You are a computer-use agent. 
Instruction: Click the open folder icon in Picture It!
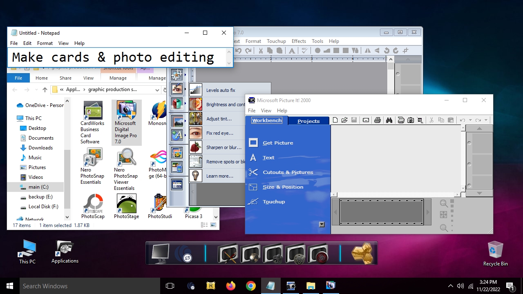pyautogui.click(x=344, y=120)
